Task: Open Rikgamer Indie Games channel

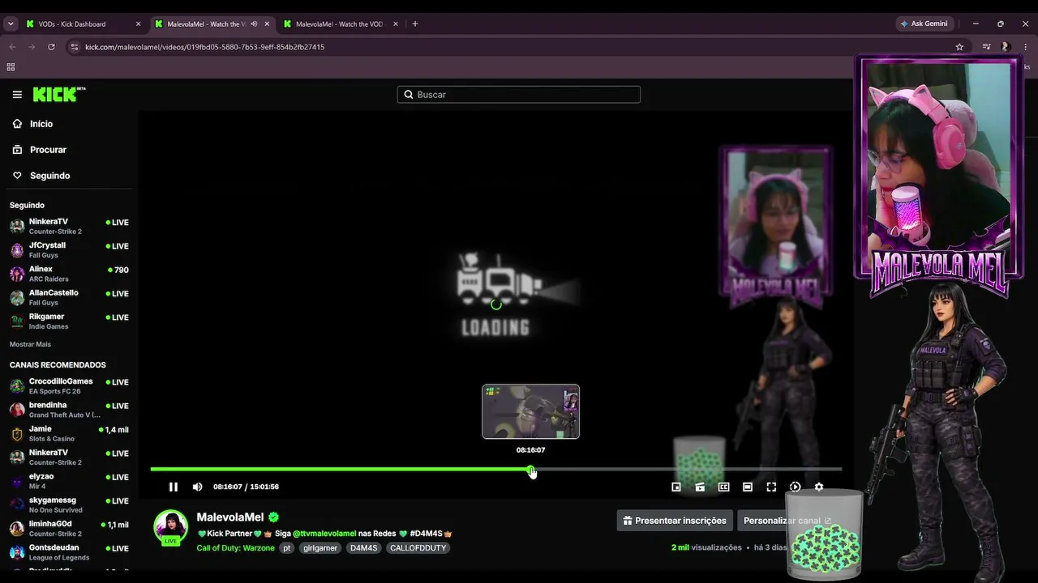Action: (x=69, y=321)
